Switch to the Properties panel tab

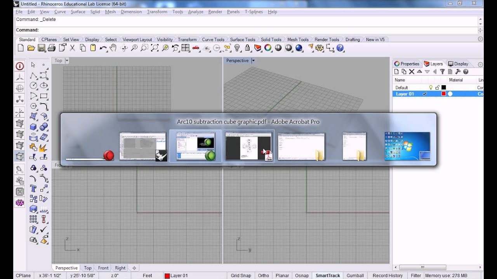407,64
